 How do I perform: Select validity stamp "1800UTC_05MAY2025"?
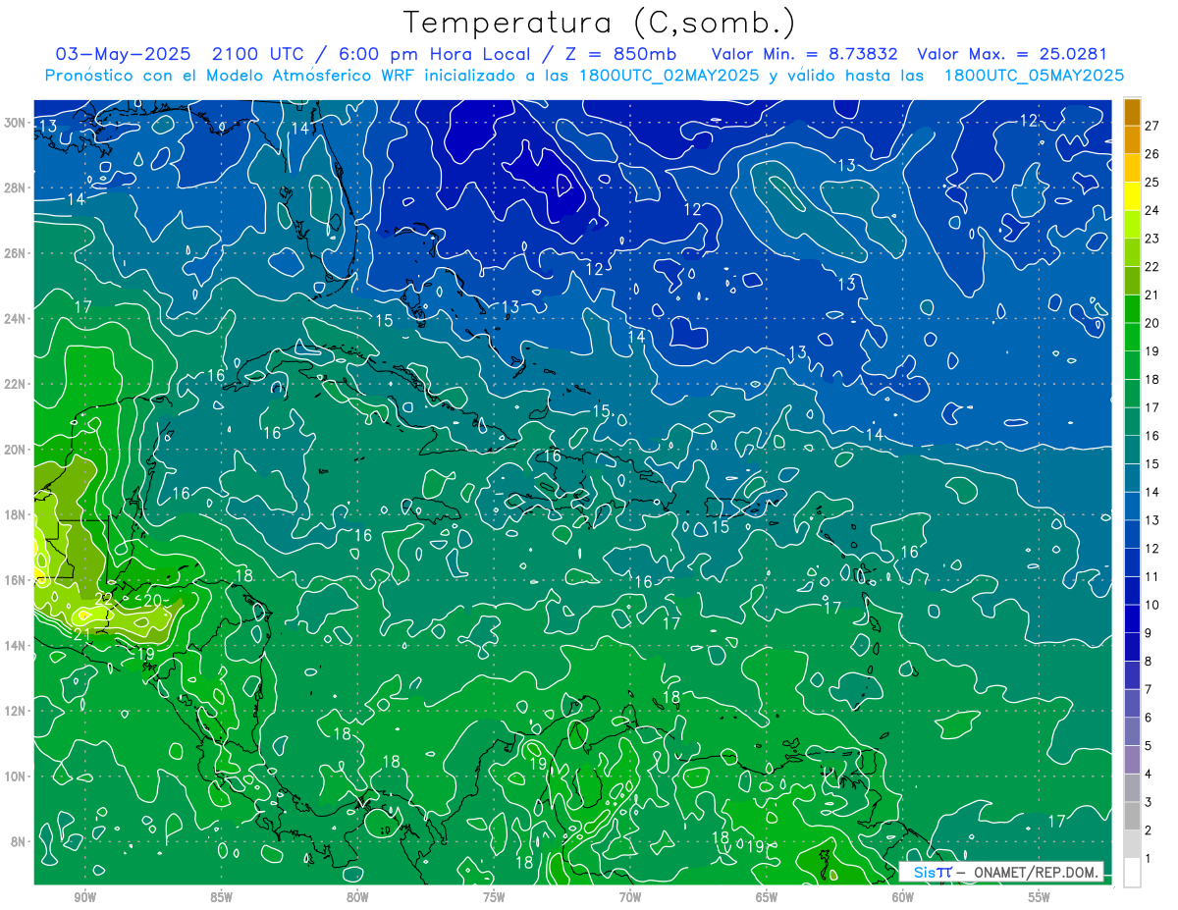tap(1034, 76)
